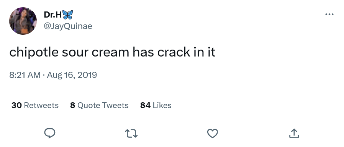Viewport: 344px width, 147px height.
Task: Open the Aug 16, 2019 date link
Action: tap(72, 75)
